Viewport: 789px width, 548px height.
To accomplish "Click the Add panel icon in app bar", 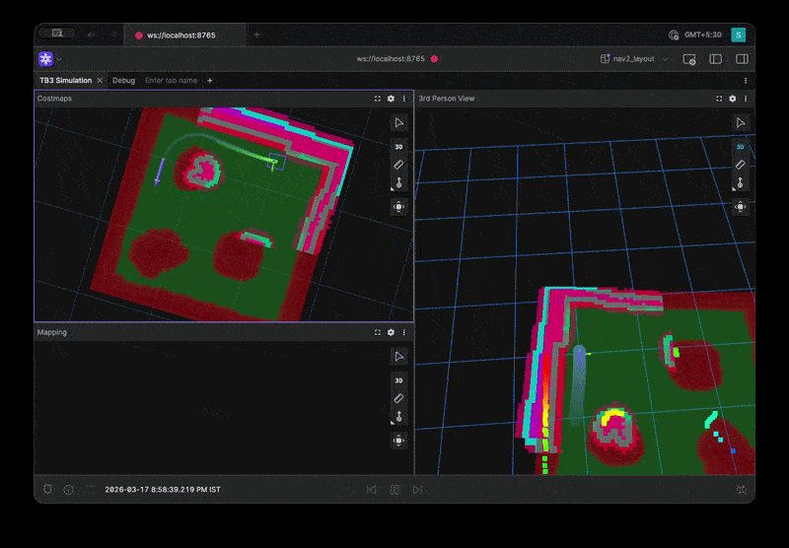I will 688,59.
